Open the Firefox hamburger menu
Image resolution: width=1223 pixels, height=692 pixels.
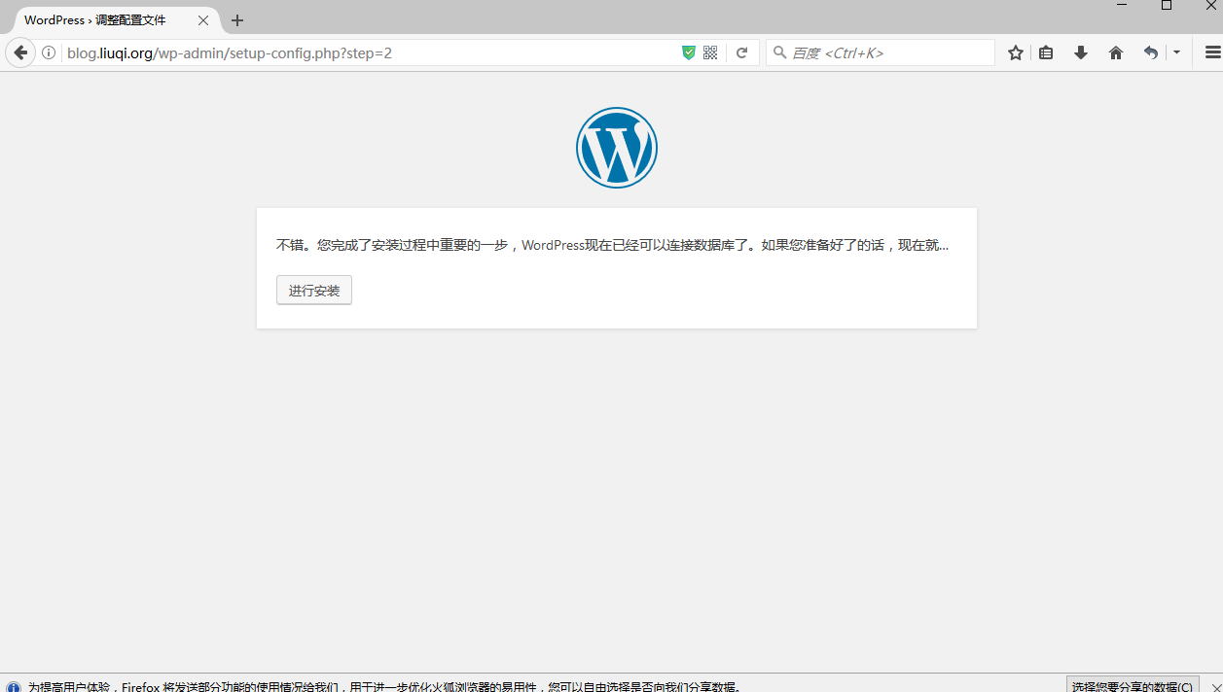[x=1212, y=52]
